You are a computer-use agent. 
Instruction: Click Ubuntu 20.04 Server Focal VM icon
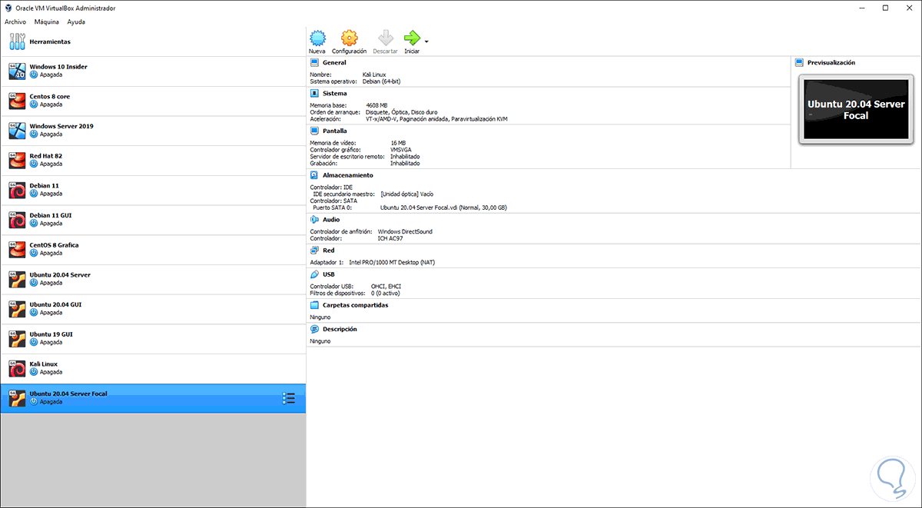coord(17,398)
